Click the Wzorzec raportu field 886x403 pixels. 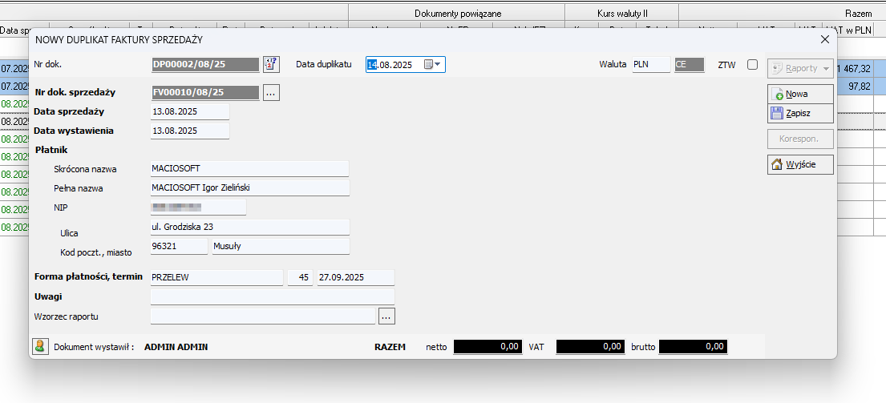(x=263, y=316)
